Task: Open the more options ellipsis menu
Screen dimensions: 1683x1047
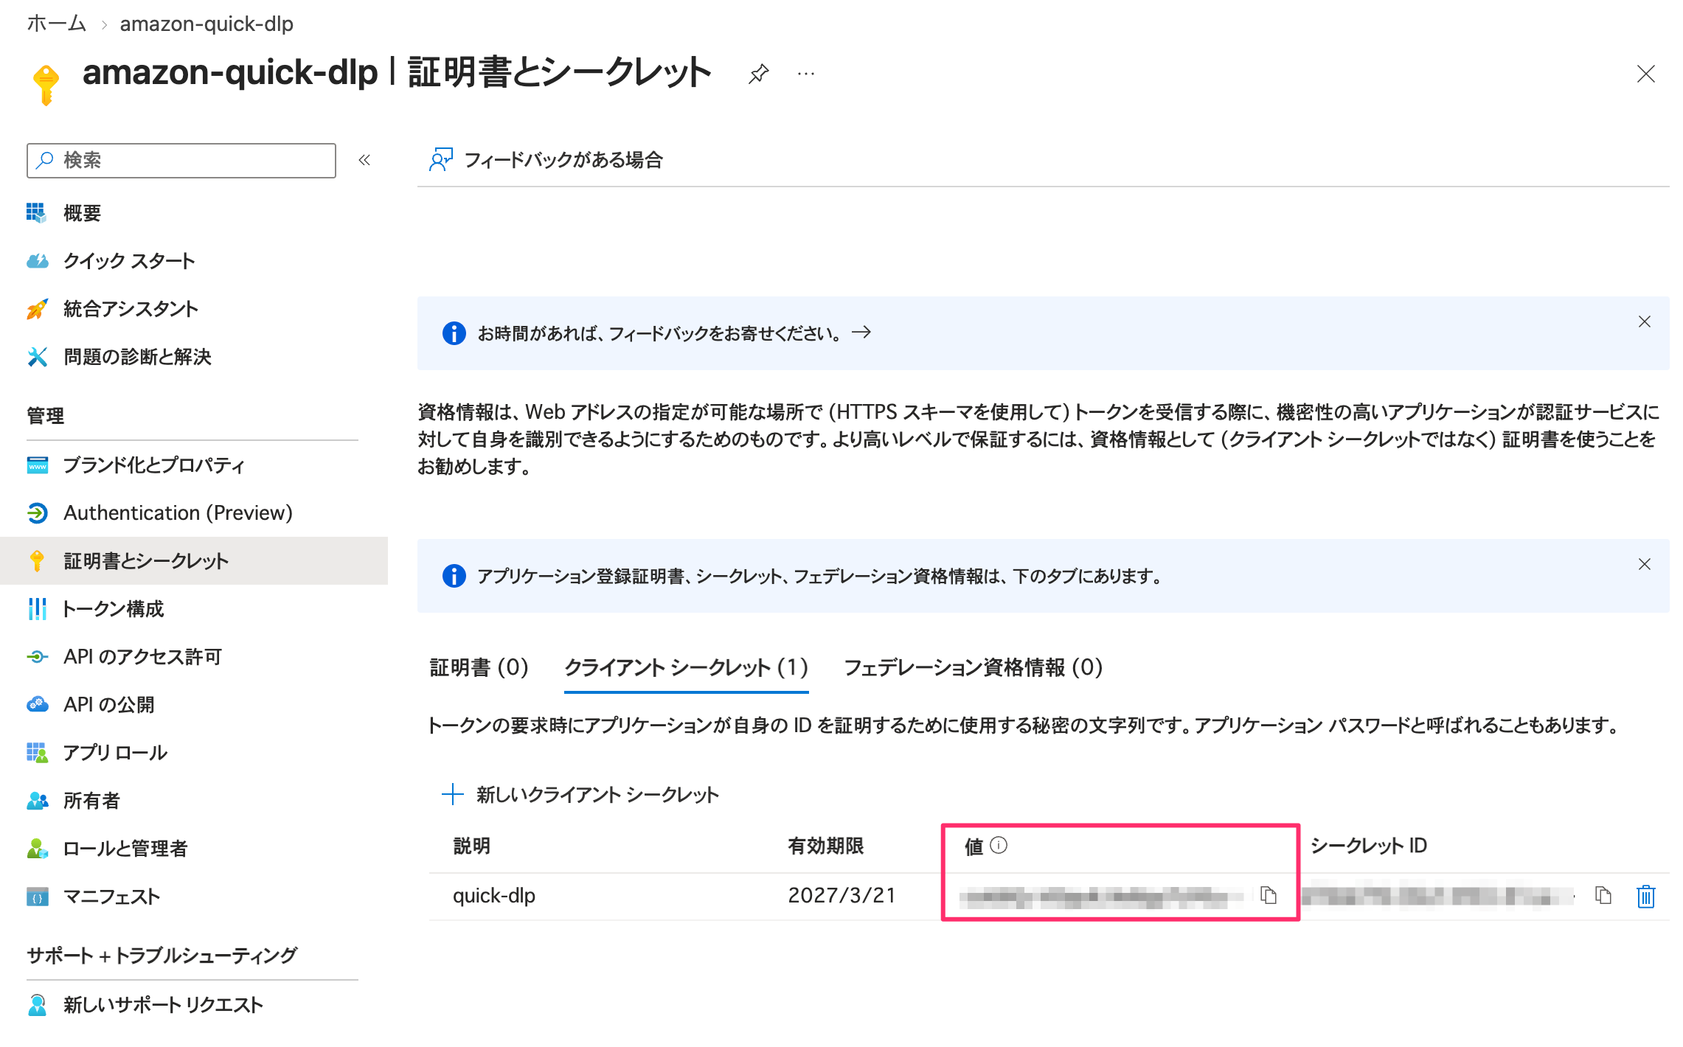Action: pos(806,74)
